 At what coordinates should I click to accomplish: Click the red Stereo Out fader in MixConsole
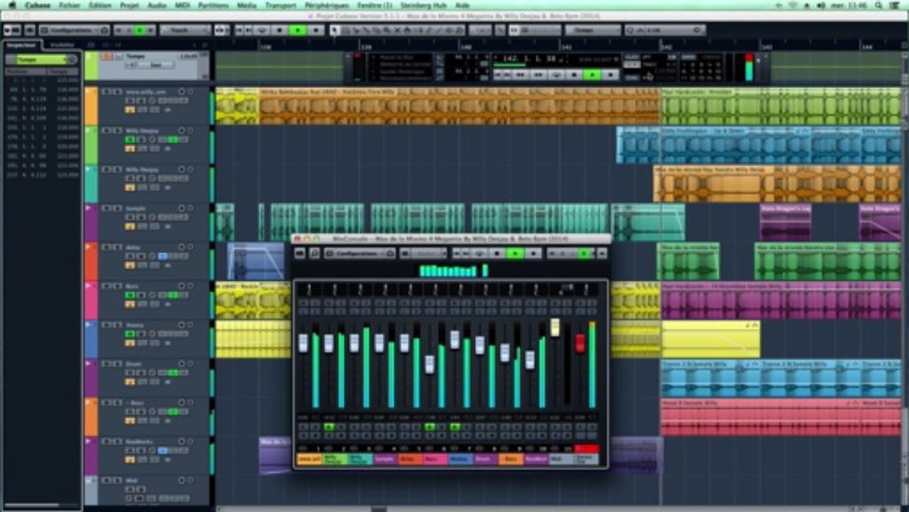pyautogui.click(x=580, y=343)
